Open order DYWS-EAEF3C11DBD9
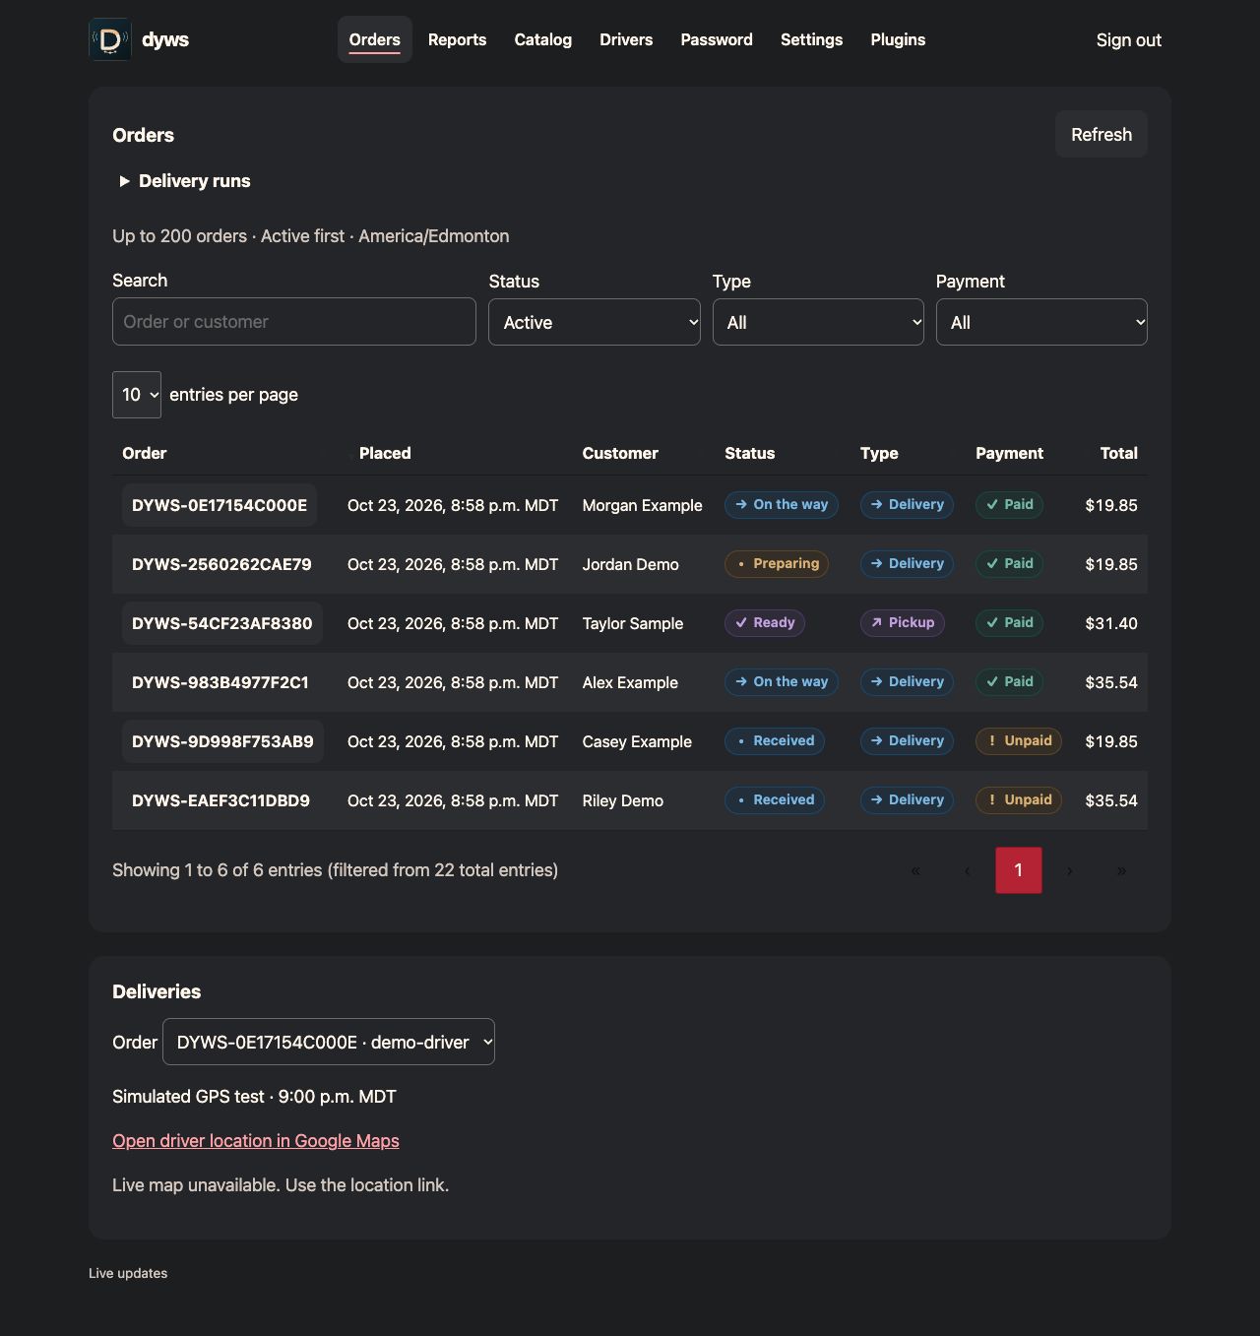1260x1336 pixels. (x=220, y=800)
